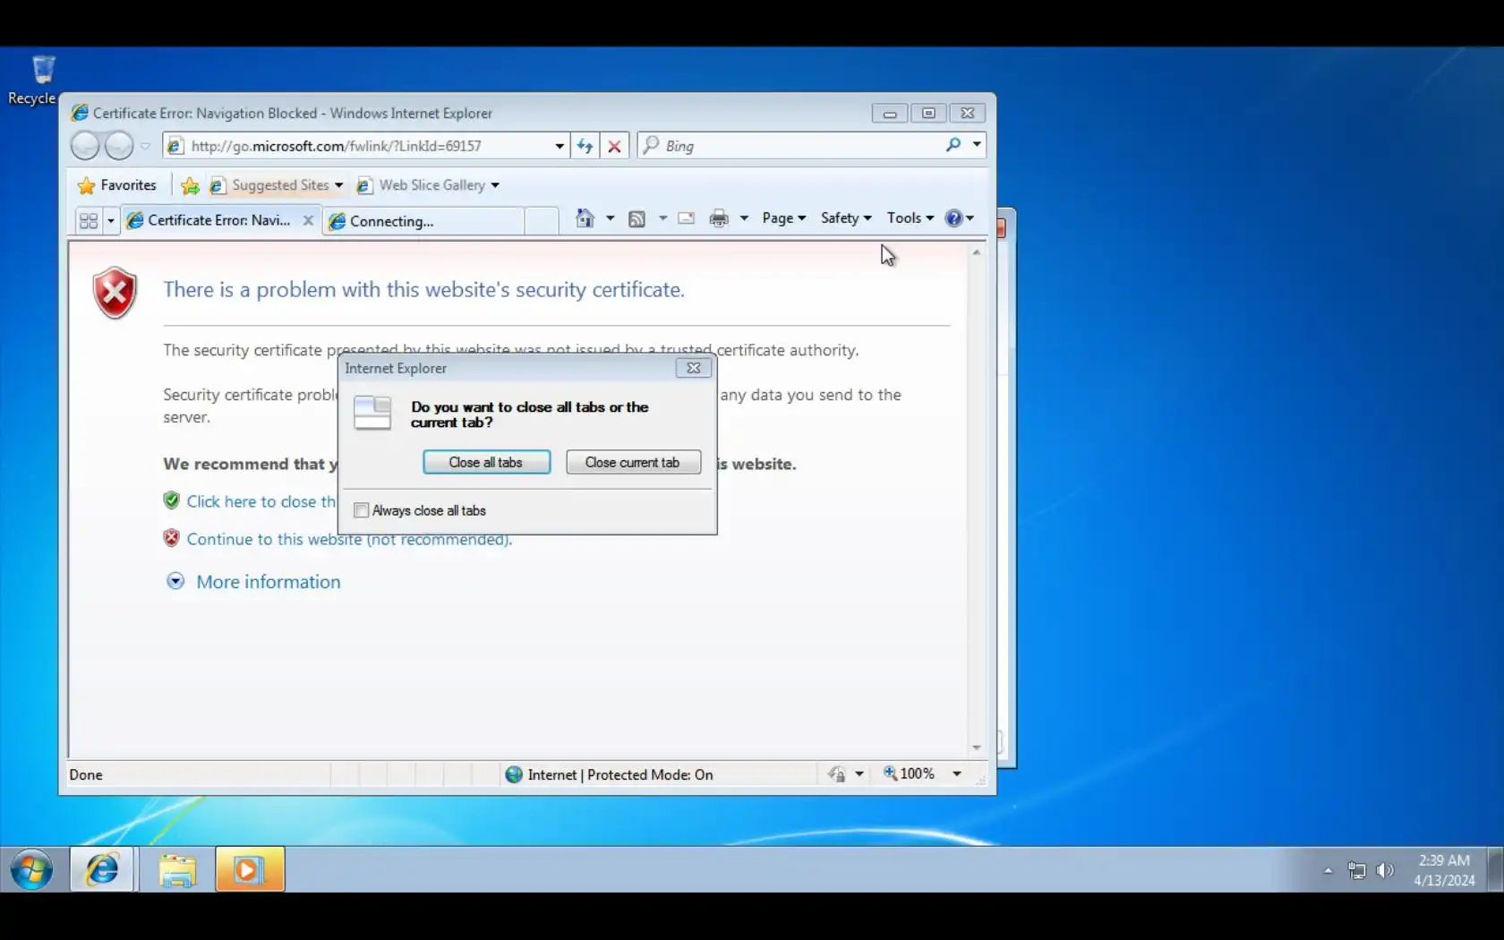
Task: Click the network icon in the system tray
Action: coord(1357,870)
